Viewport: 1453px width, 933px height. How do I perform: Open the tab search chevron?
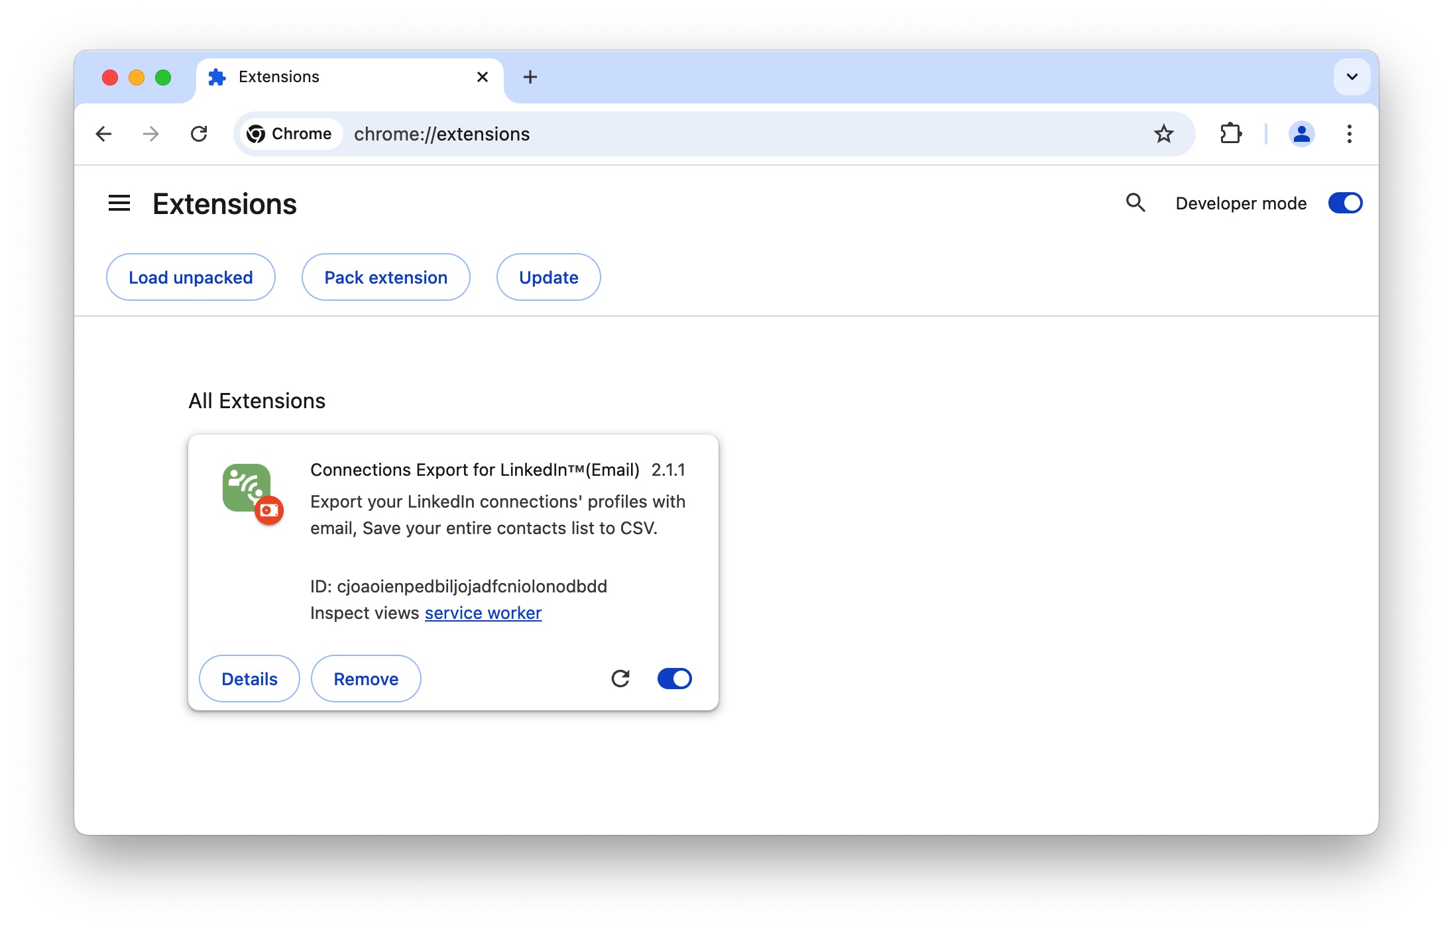tap(1352, 77)
